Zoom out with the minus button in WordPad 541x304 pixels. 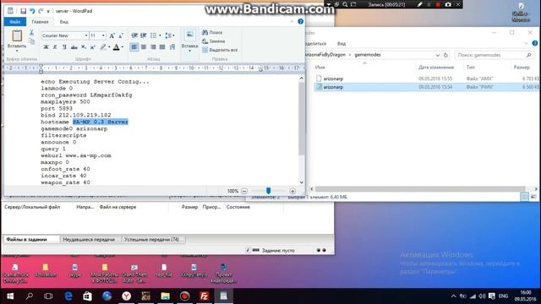tap(244, 191)
